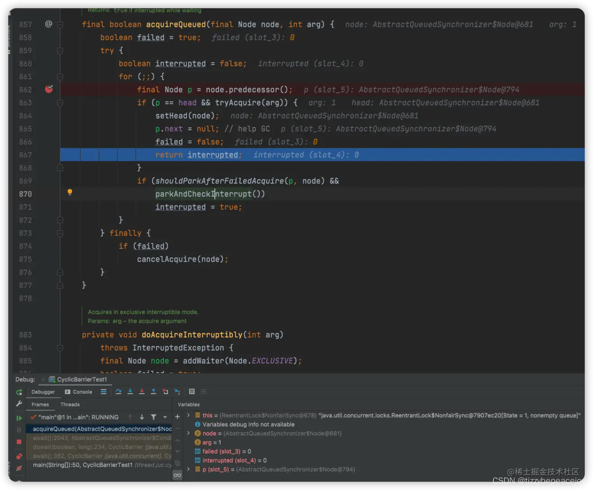The image size is (593, 490).
Task: Click the cancelAcquire(node) call
Action: 180,259
